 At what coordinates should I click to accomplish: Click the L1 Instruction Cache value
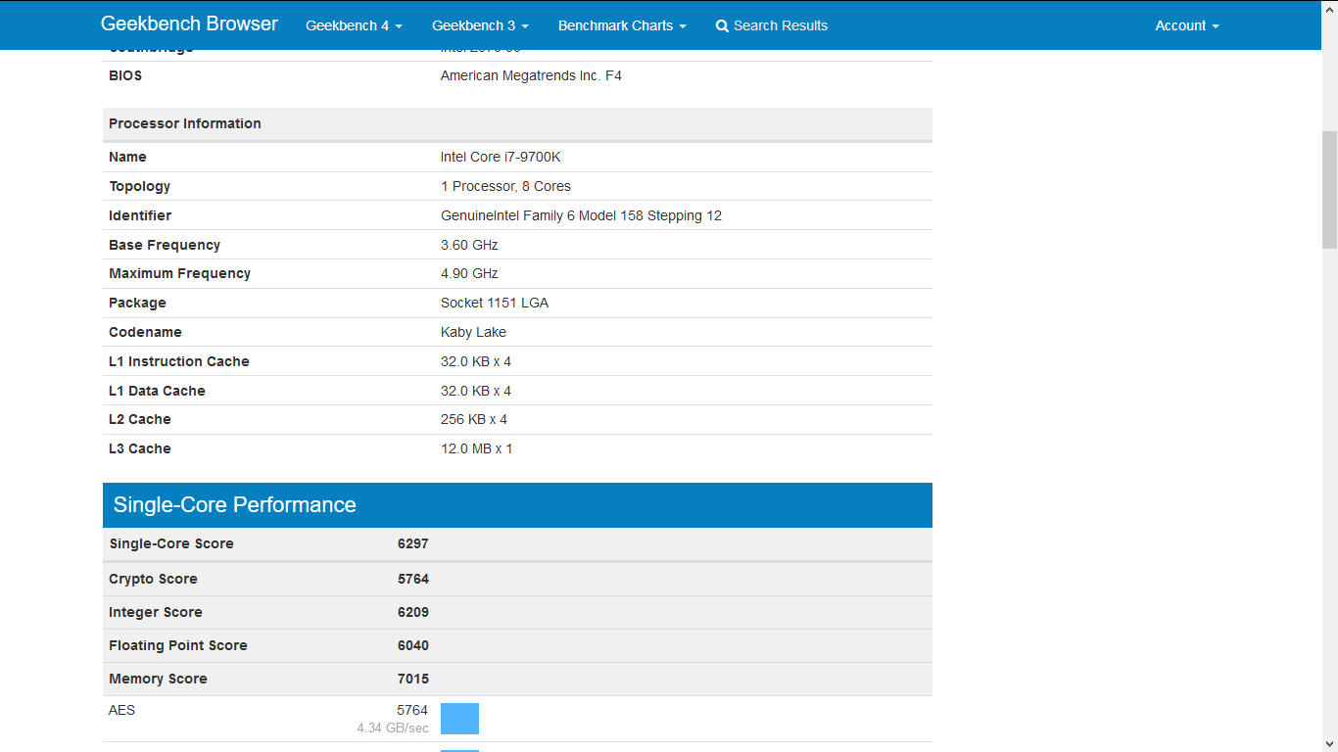[x=476, y=361]
